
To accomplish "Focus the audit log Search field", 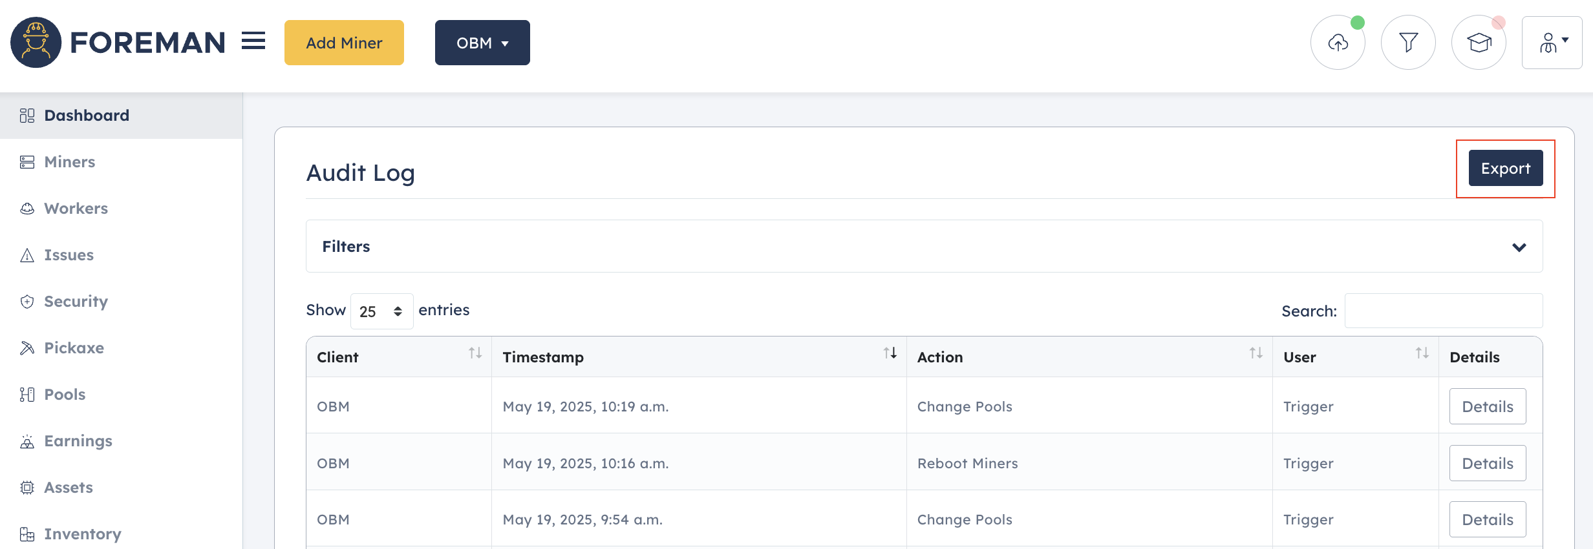I will coord(1444,311).
